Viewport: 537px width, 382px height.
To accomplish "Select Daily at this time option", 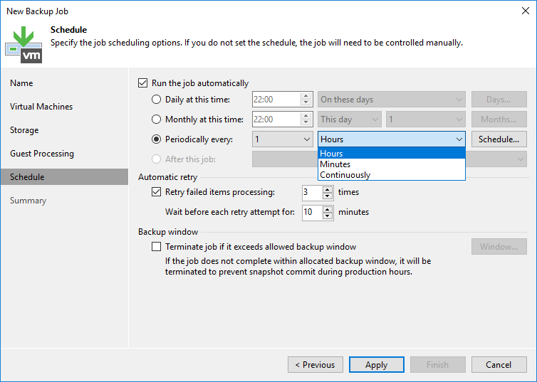I will pos(157,100).
